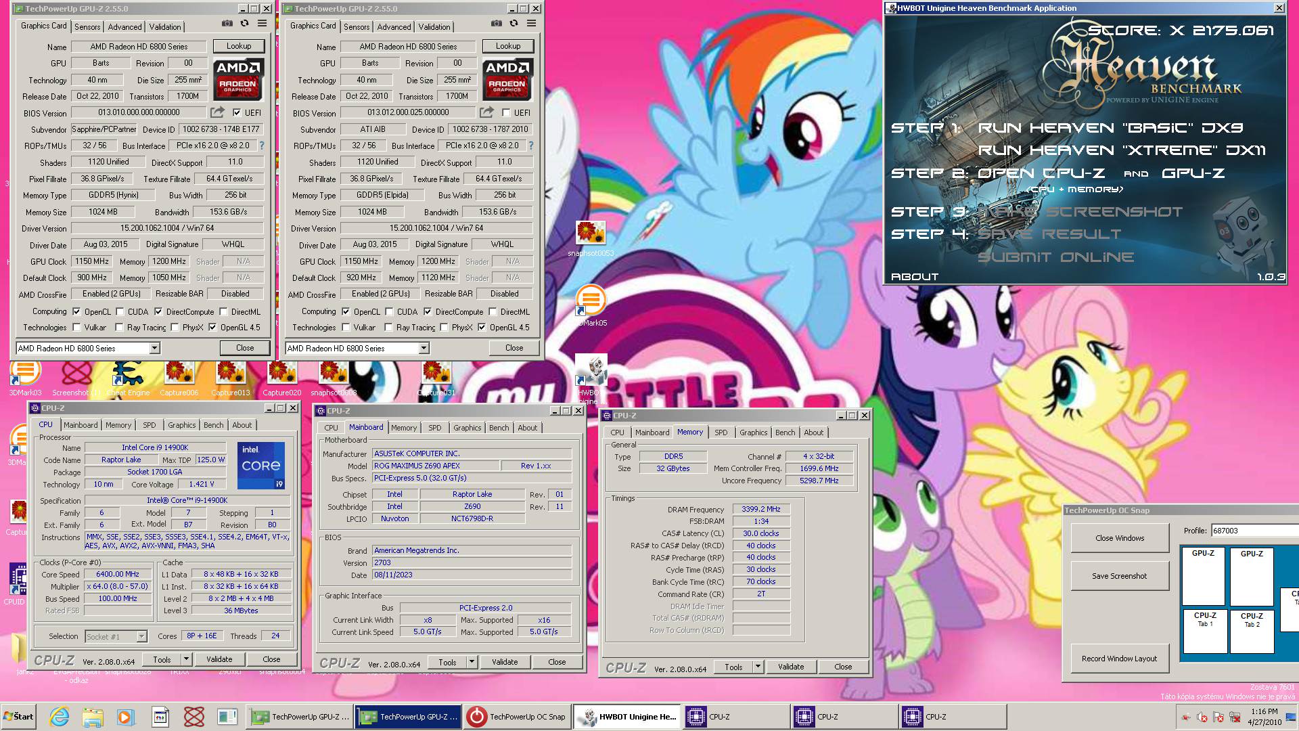The width and height of the screenshot is (1299, 731).
Task: Click Close Windows in OC Snap
Action: point(1120,538)
